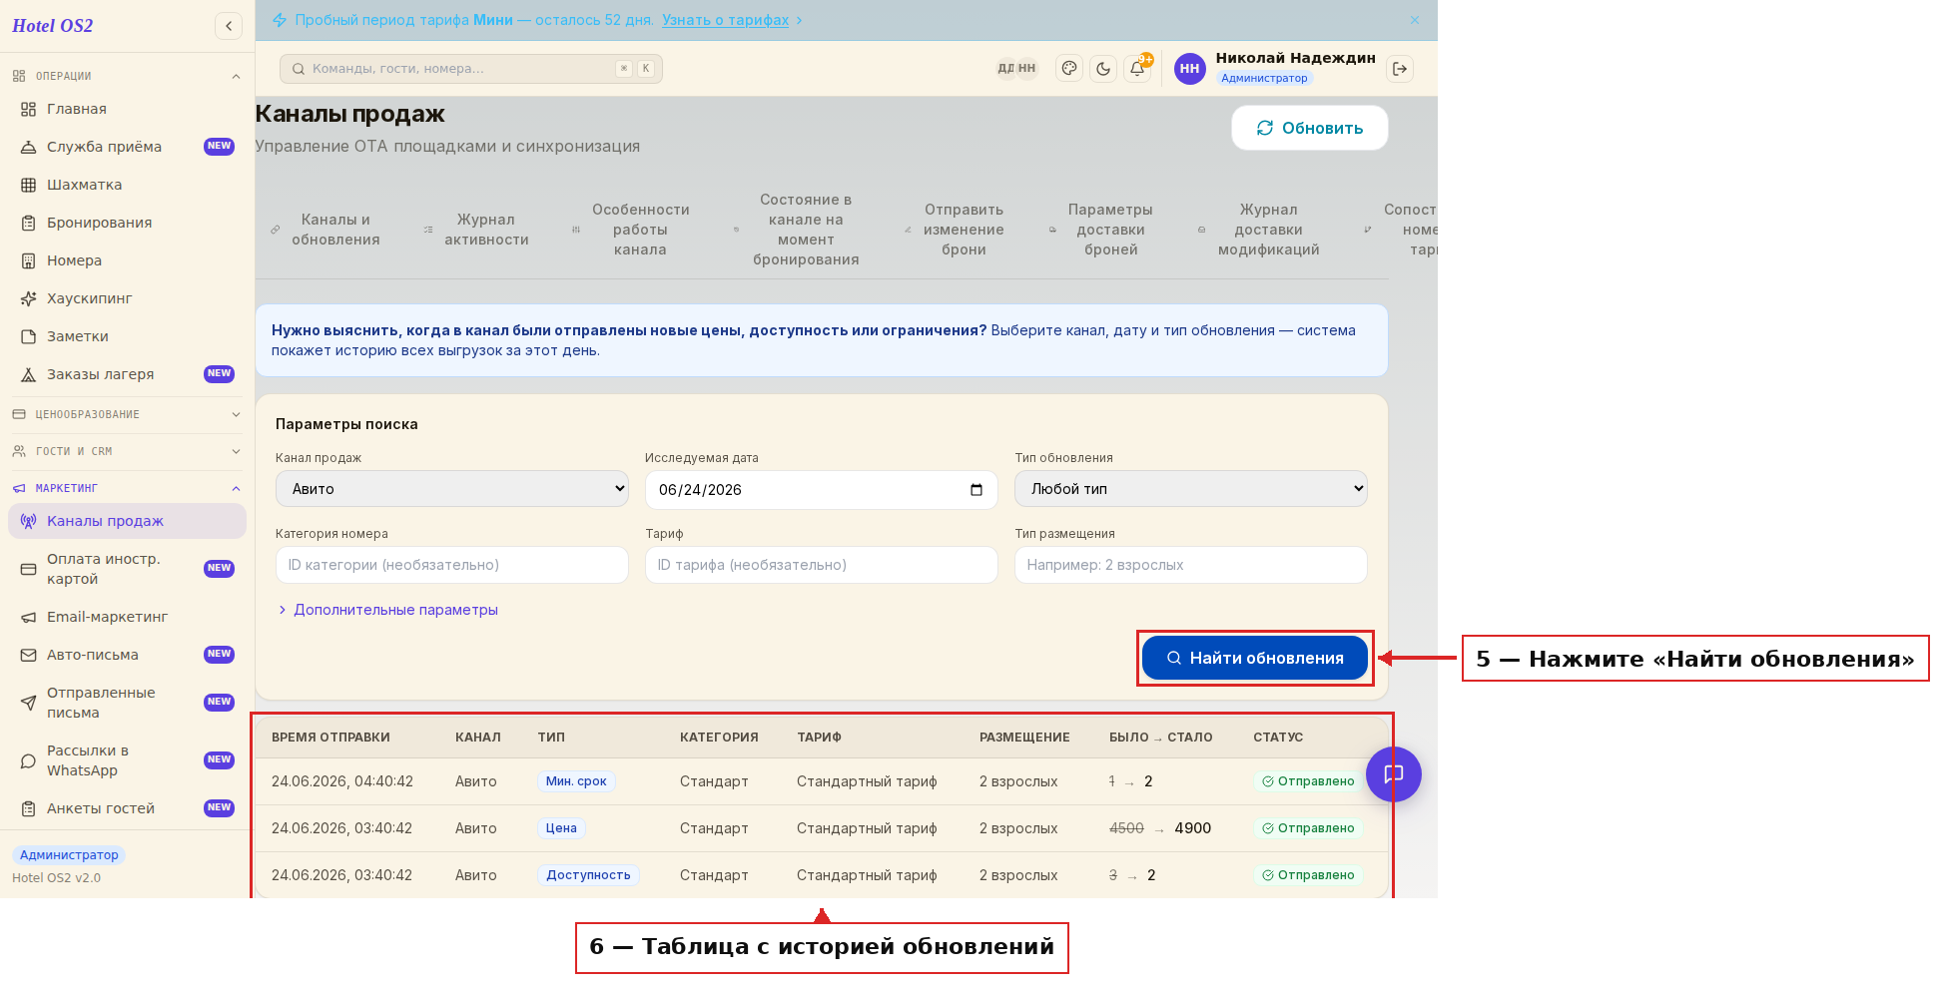Click the Исследуемая дата field
Viewport: 1953px width, 997px height.
click(822, 490)
